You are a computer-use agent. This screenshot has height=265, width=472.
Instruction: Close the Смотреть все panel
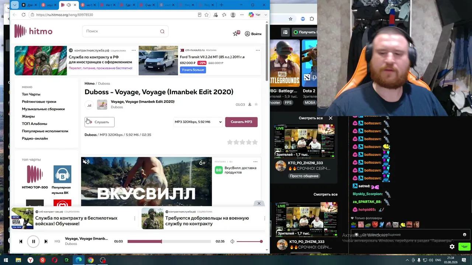(330, 118)
